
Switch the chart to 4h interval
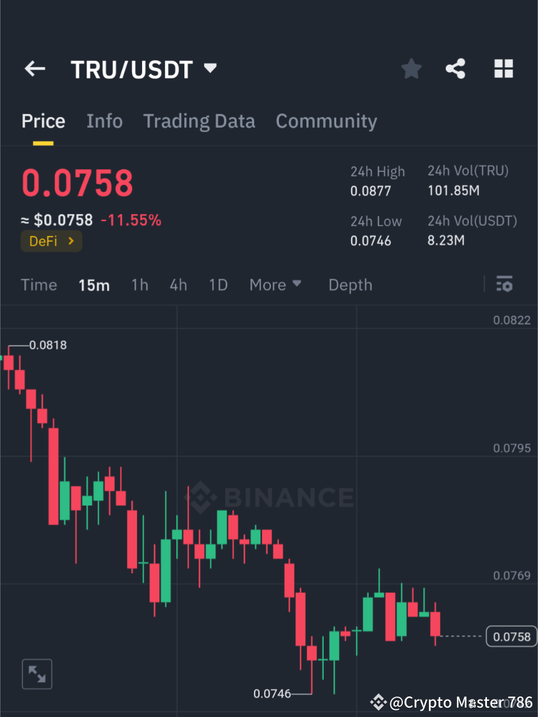tap(178, 285)
